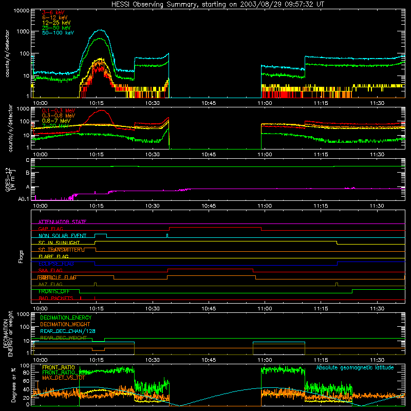This screenshot has width=411, height=411.
Task: Click the yellow FRONT_RATIO legend label
Action: click(59, 367)
